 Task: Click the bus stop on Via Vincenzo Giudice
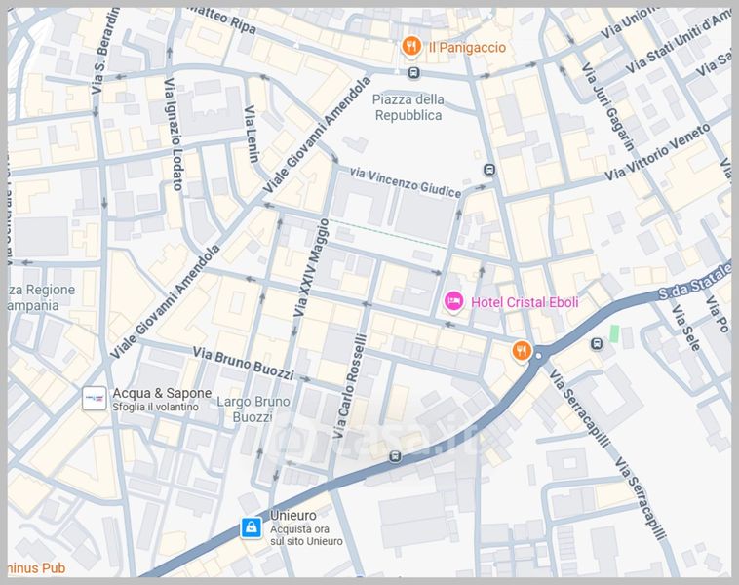[x=488, y=169]
